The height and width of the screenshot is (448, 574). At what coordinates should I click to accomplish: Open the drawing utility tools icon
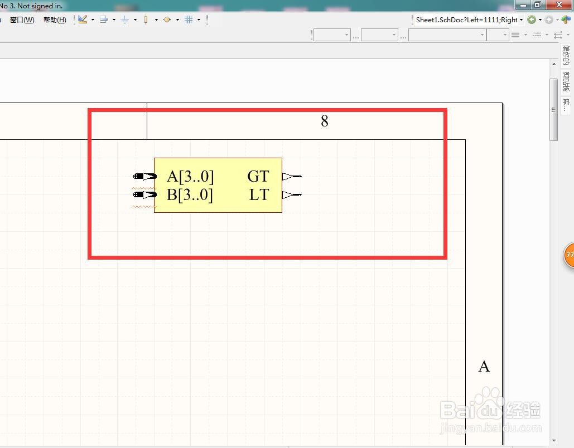coord(83,20)
